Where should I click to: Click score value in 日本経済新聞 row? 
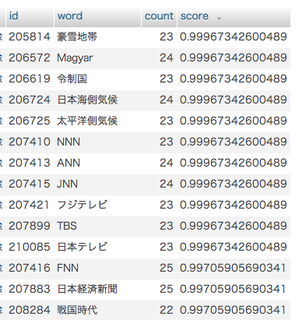[233, 289]
